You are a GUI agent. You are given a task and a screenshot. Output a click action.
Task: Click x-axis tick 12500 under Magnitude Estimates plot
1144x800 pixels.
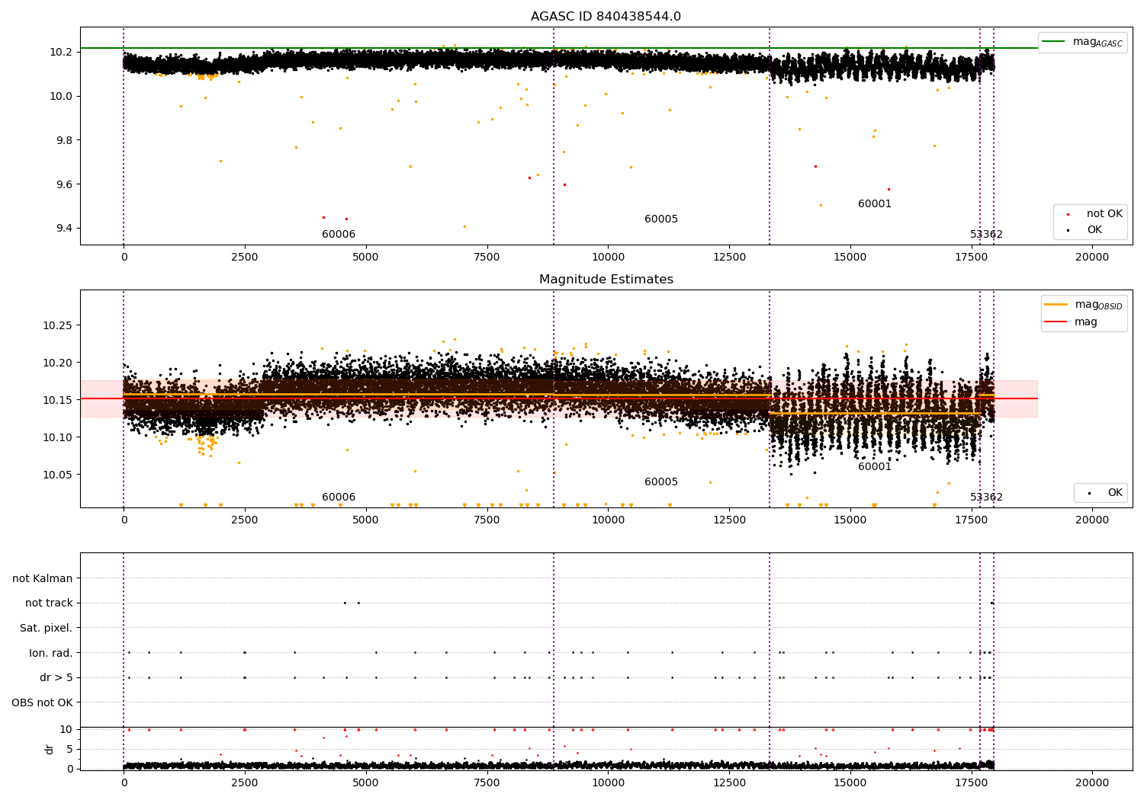click(728, 520)
